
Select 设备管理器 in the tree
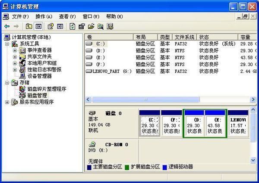point(39,76)
